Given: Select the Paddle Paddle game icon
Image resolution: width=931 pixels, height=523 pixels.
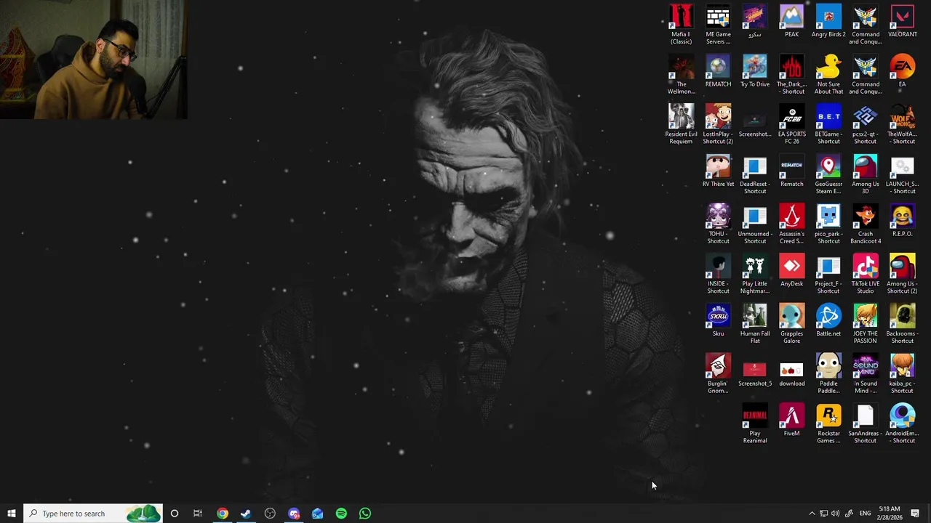Looking at the screenshot, I should coord(828,373).
